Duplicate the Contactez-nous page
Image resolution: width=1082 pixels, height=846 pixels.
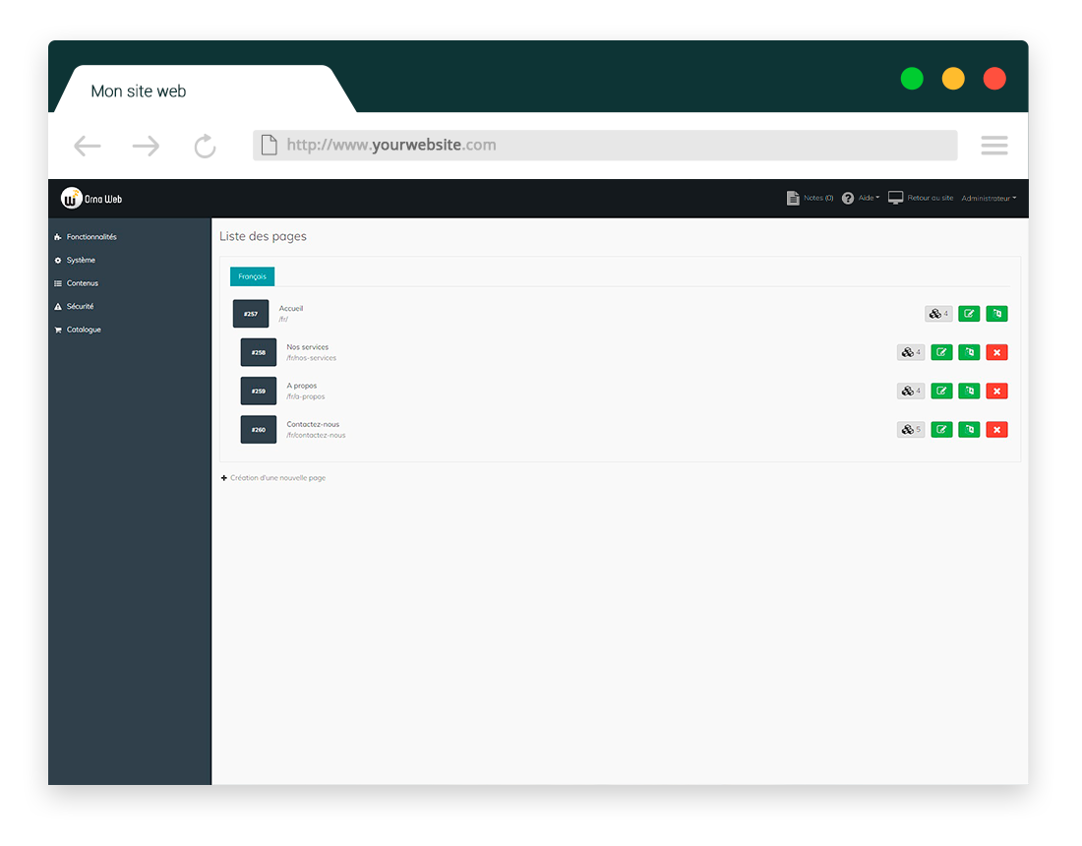[969, 429]
